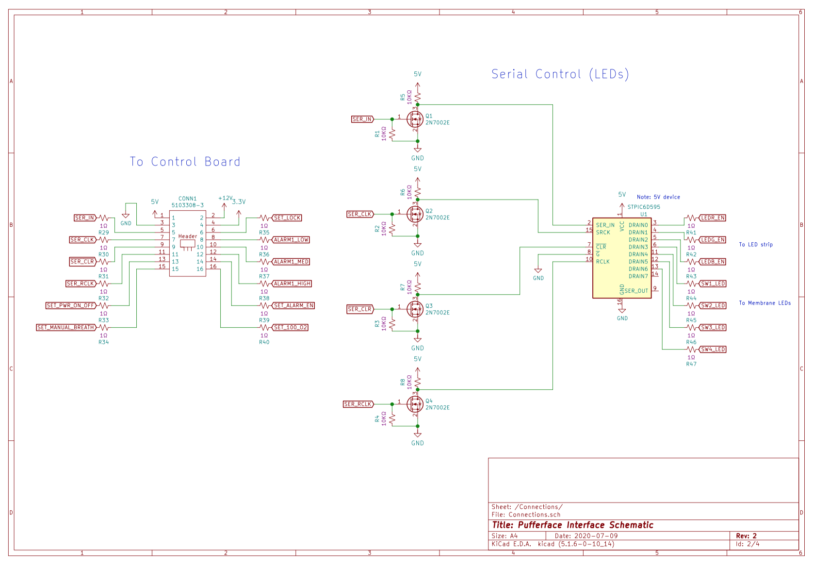Select the SW4_LED net label
This screenshot has width=813, height=568.
pyautogui.click(x=712, y=350)
